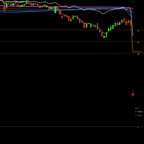Click the '19' price axis label

[138, 54]
